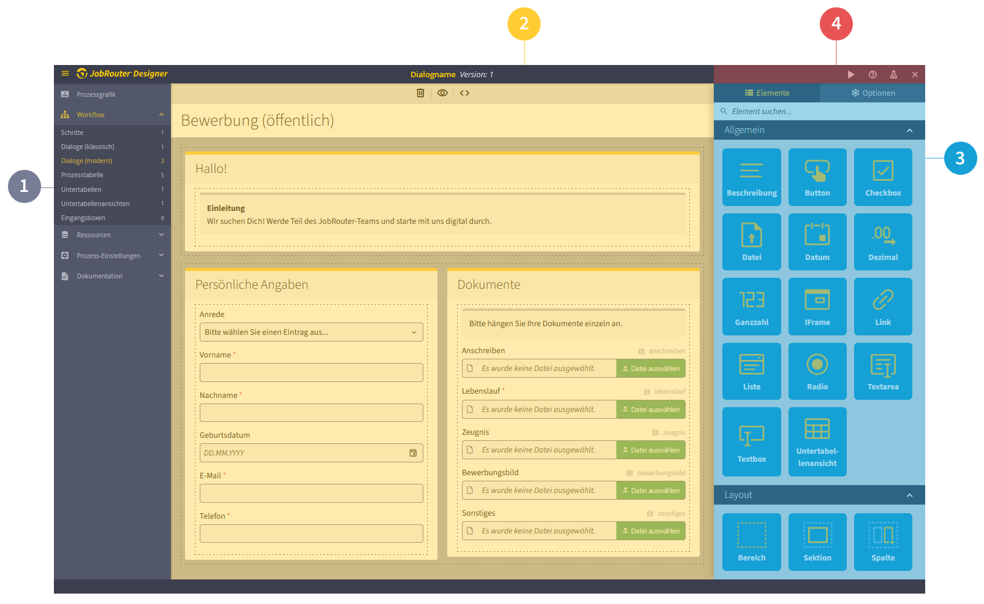Collapse the Allgemein section

(909, 131)
